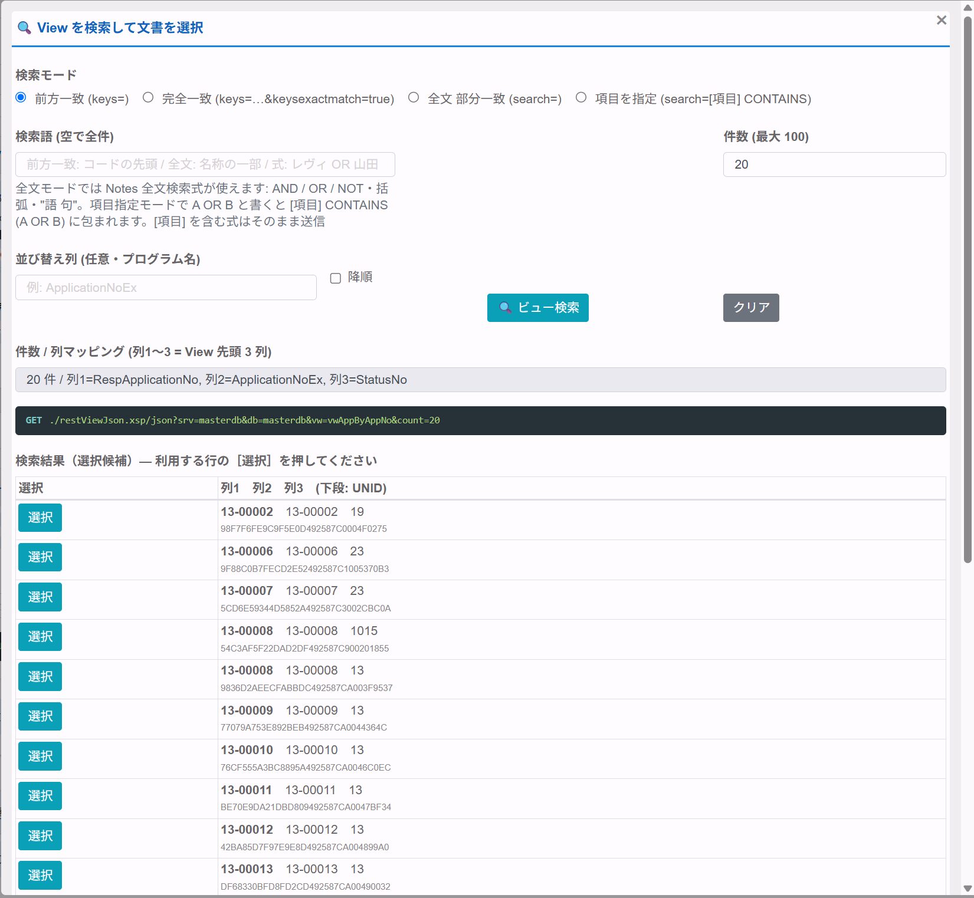Click the magnifier icon beside the dialog title

[x=24, y=28]
